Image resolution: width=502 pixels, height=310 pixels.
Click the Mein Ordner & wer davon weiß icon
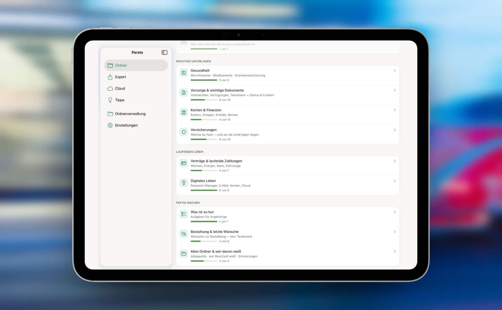(184, 253)
